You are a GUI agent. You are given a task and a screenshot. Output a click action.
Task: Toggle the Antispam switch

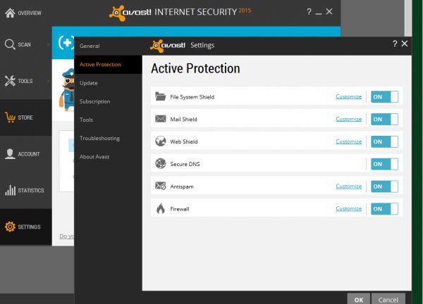pos(384,186)
